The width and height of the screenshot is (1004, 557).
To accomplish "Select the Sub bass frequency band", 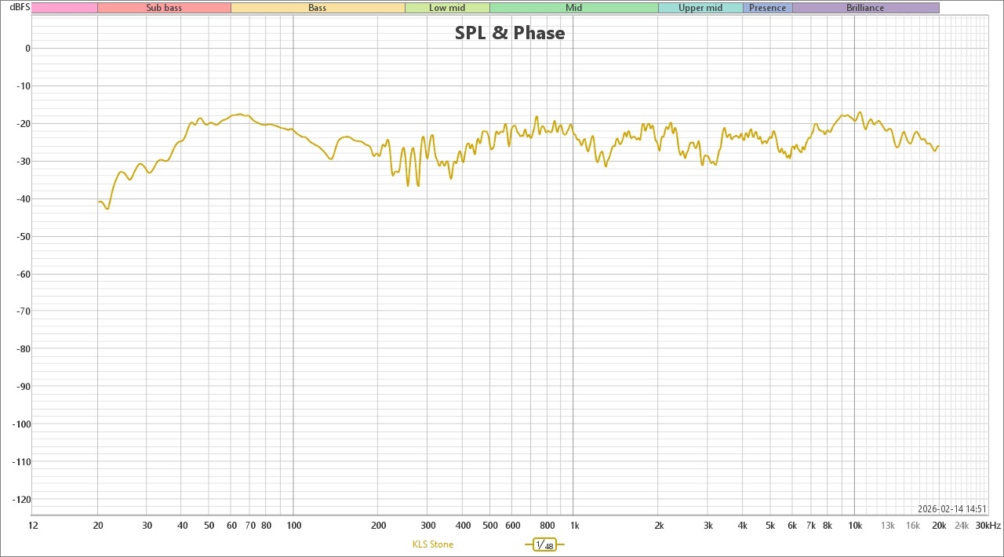I will (x=164, y=8).
